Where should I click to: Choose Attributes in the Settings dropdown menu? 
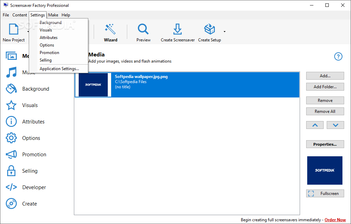point(58,38)
